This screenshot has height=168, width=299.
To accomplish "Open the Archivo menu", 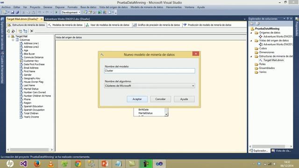I will [6, 7].
